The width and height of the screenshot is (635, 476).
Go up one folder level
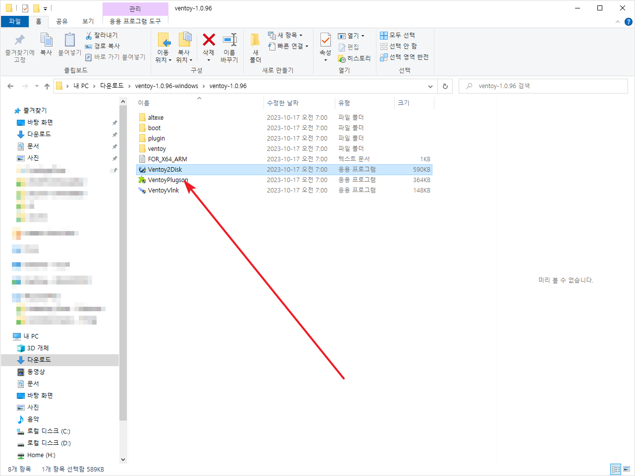47,86
